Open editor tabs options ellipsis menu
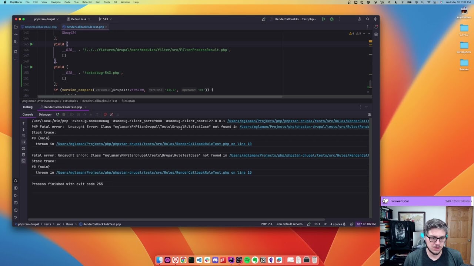The height and width of the screenshot is (266, 474). (367, 27)
